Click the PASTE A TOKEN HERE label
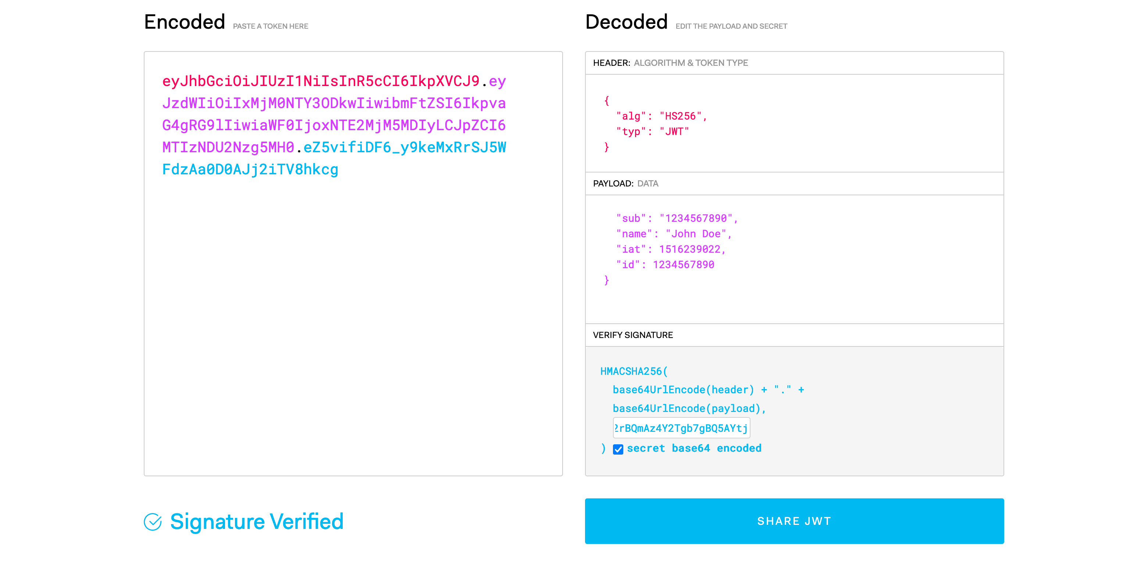Screen dimensions: 1148x562 tap(270, 26)
